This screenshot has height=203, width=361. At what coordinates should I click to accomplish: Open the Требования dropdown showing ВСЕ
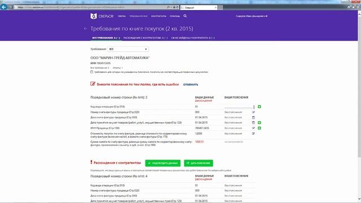(128, 49)
